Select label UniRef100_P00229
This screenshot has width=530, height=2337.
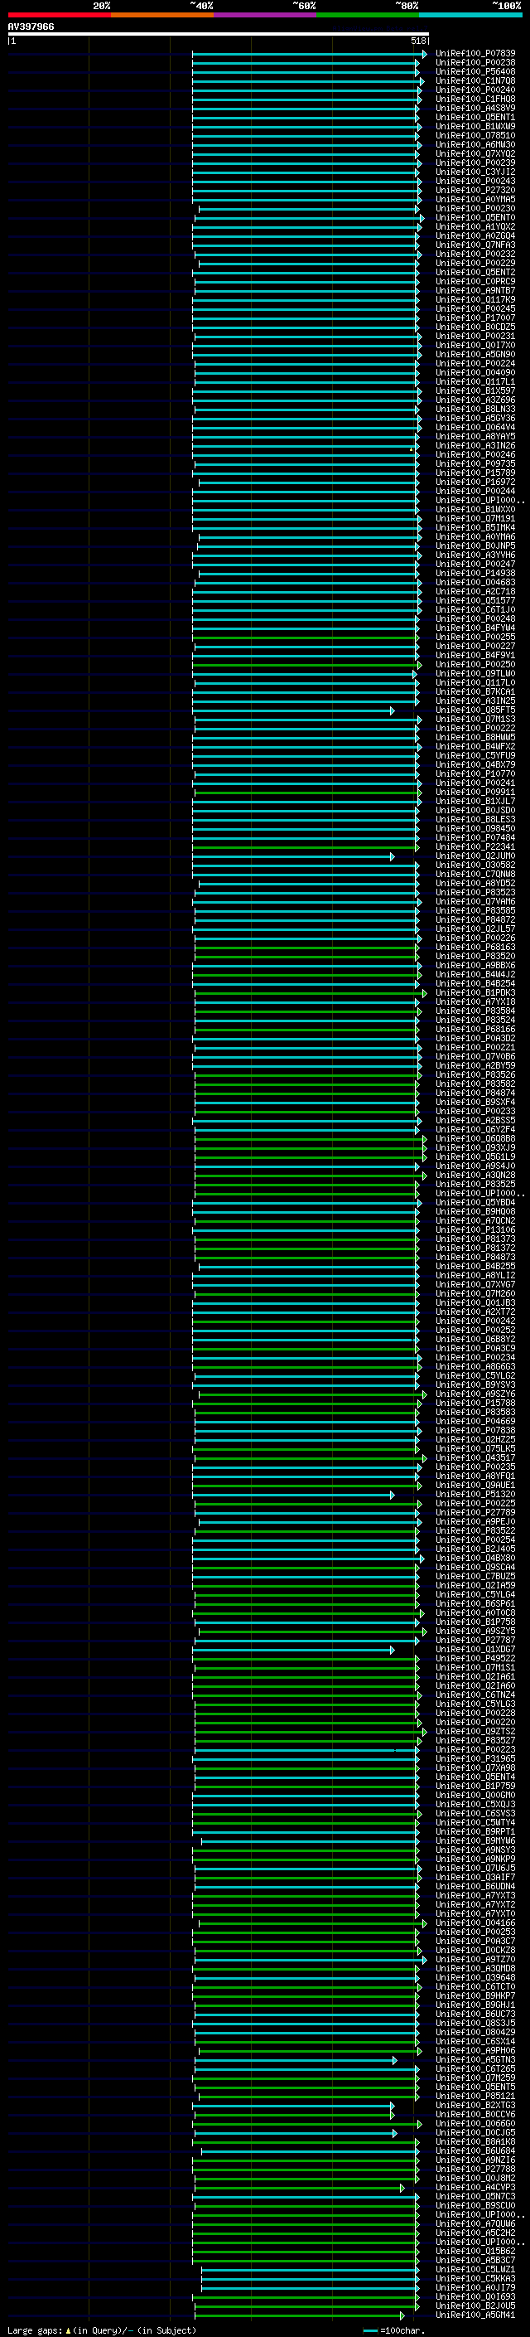coord(475,263)
